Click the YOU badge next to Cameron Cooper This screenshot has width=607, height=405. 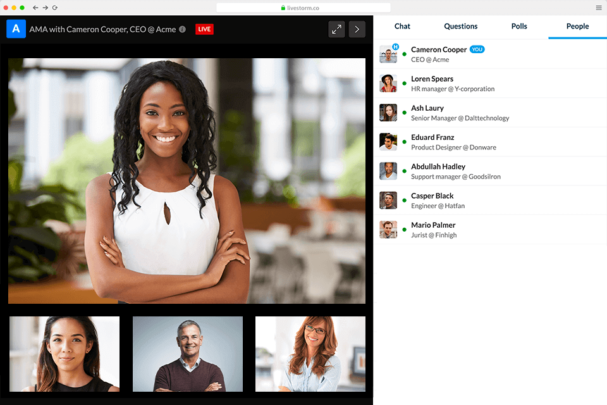pos(477,49)
